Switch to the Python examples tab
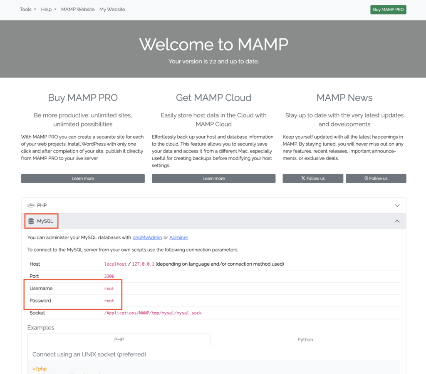The height and width of the screenshot is (374, 426). pos(305,339)
